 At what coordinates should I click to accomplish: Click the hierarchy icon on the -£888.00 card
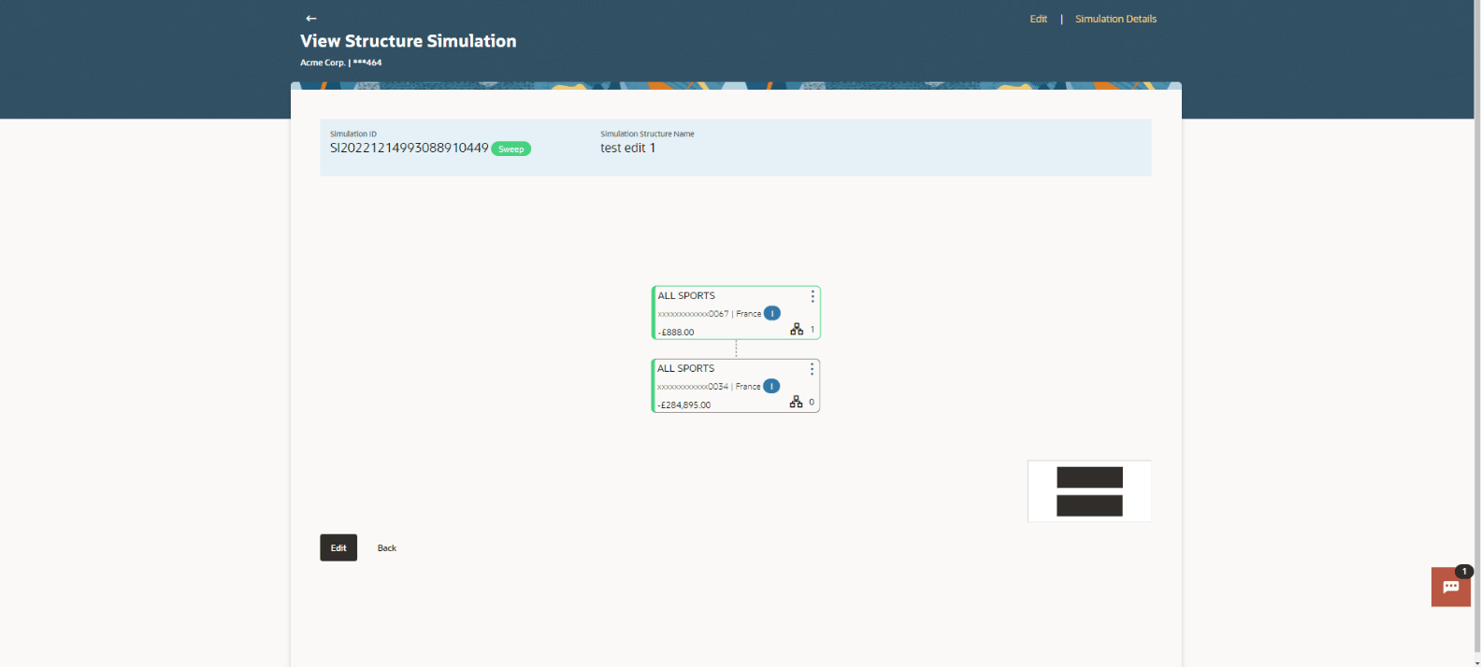(x=797, y=329)
